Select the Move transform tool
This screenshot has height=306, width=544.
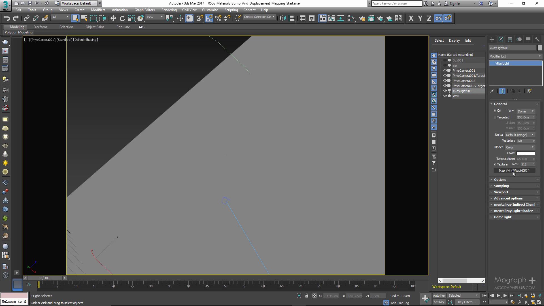pyautogui.click(x=113, y=18)
